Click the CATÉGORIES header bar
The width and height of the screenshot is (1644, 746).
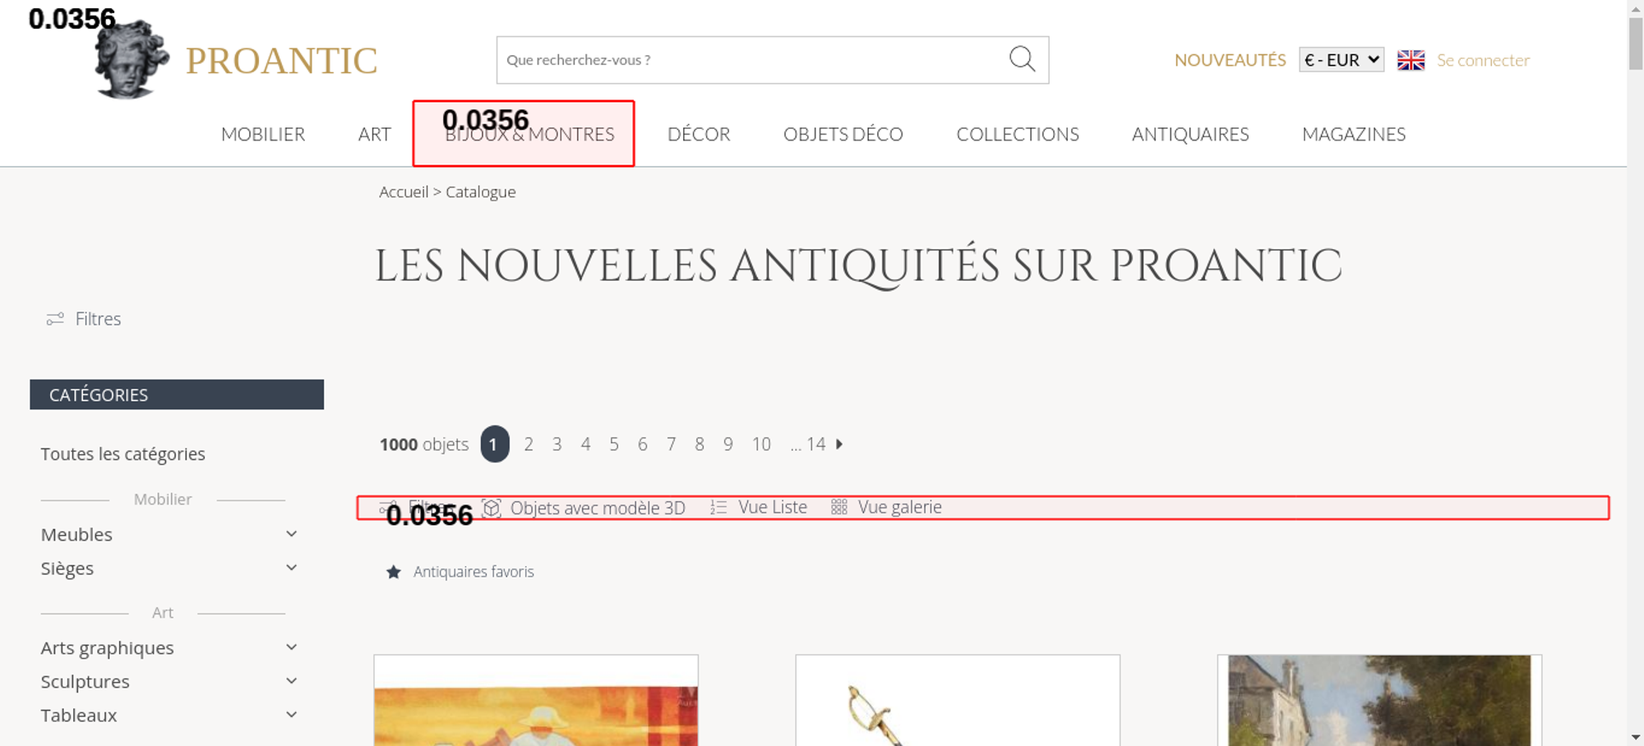(x=177, y=394)
